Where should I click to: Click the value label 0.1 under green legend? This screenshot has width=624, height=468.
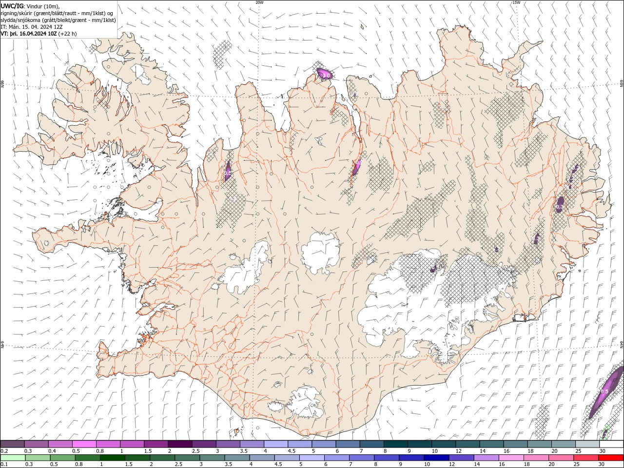[x=4, y=465]
